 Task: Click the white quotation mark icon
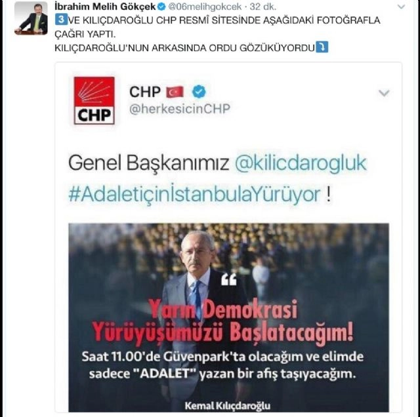click(229, 279)
